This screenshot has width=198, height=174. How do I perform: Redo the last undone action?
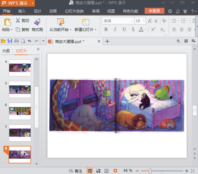click(x=36, y=41)
